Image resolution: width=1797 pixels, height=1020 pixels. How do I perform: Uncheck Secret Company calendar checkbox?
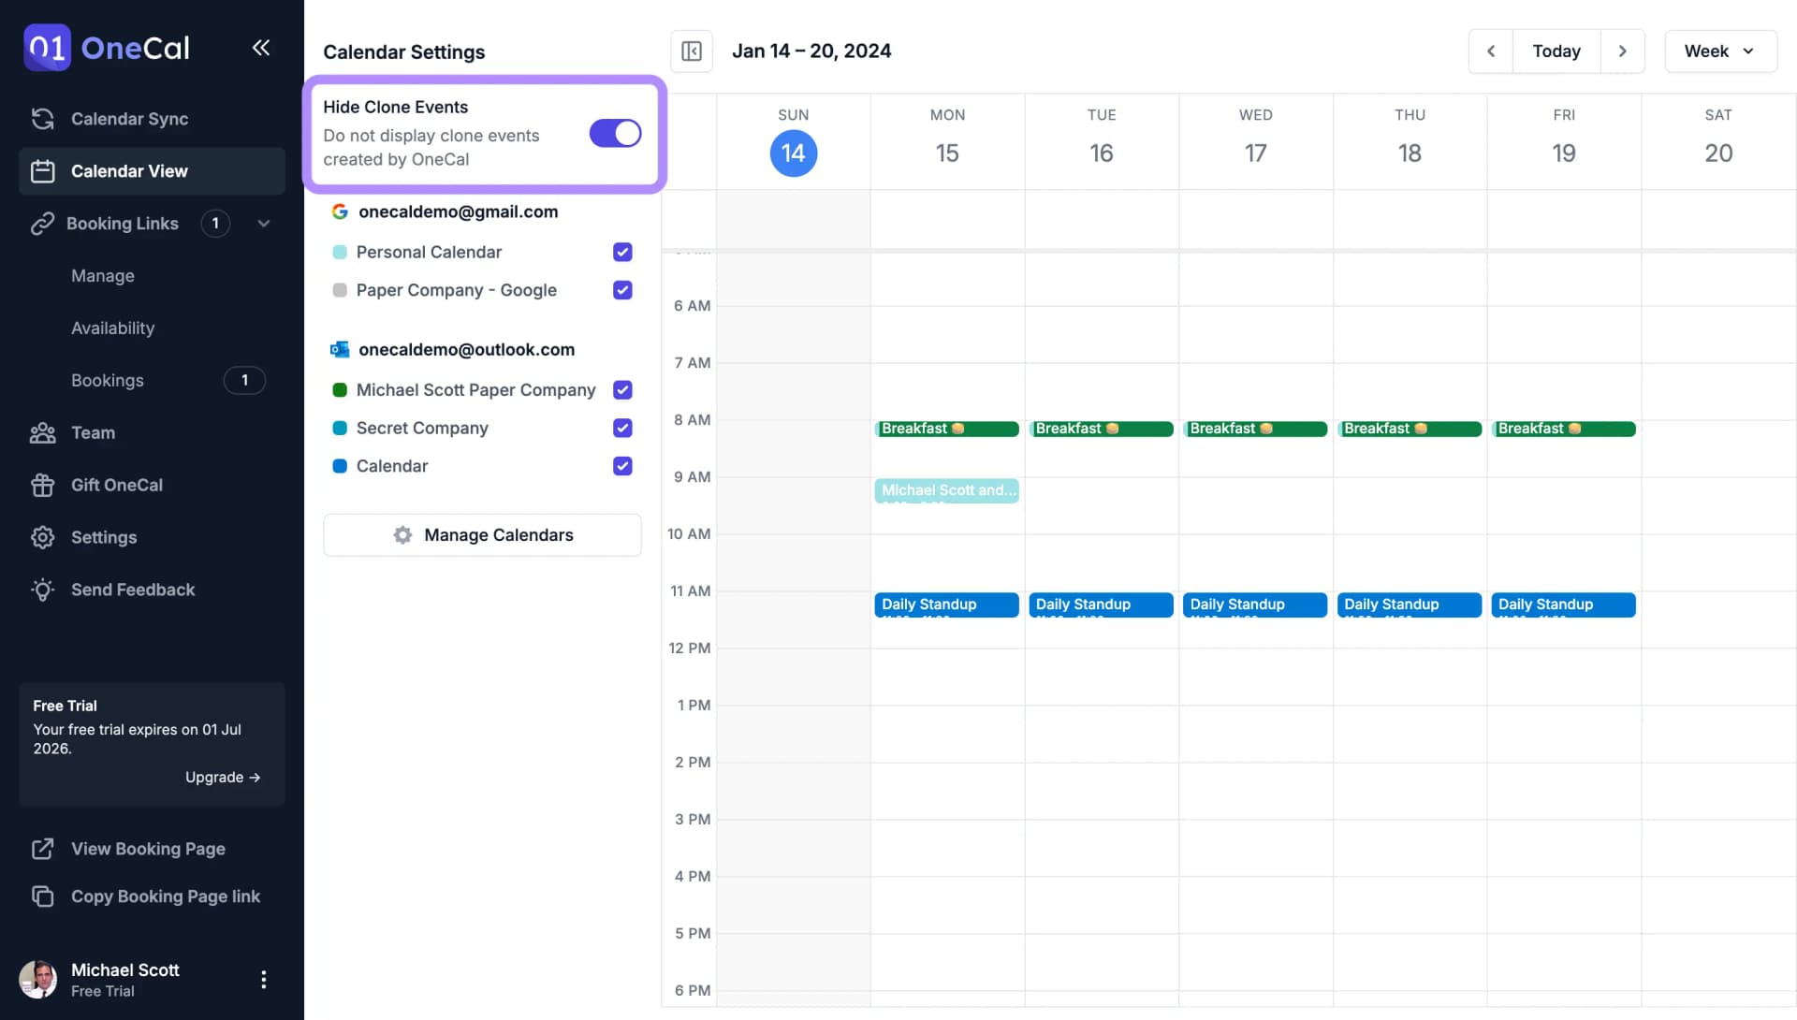coord(622,428)
